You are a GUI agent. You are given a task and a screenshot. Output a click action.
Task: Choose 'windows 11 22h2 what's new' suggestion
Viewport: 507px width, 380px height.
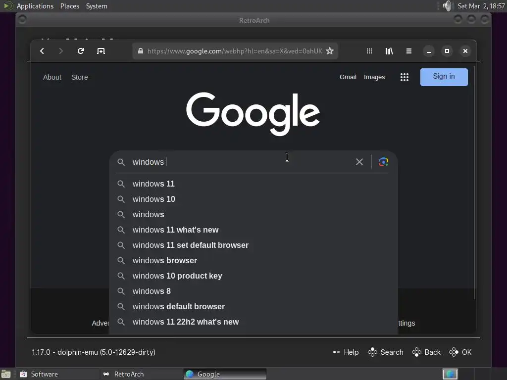tap(253, 322)
